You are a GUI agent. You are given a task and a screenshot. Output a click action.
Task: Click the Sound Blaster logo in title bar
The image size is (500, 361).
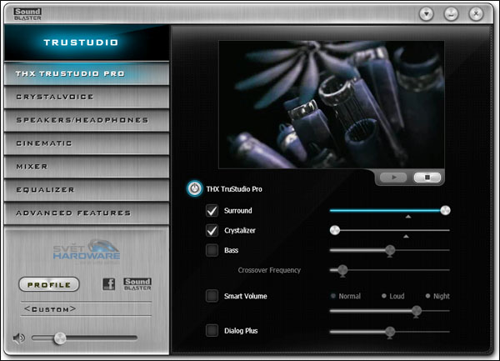[x=27, y=14]
